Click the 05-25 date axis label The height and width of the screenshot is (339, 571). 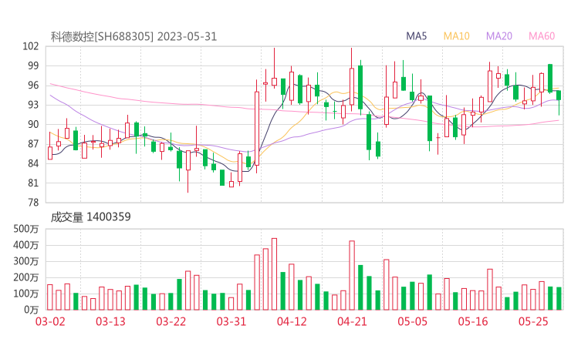(533, 321)
